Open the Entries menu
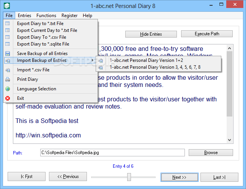246x189 pixels. 24,16
